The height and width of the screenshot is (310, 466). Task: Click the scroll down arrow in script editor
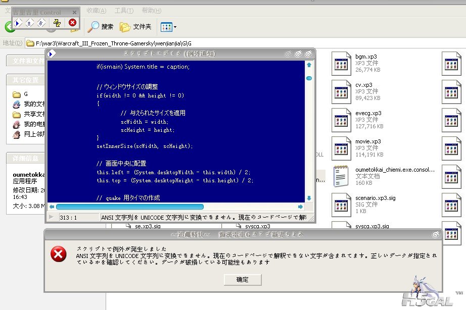point(309,198)
